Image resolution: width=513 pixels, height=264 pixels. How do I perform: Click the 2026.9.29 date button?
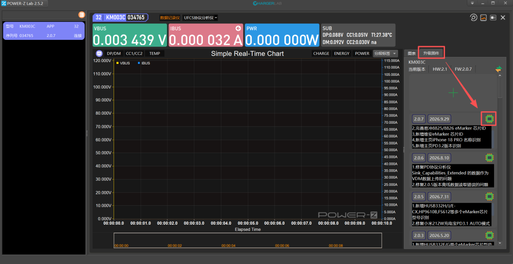tap(439, 119)
